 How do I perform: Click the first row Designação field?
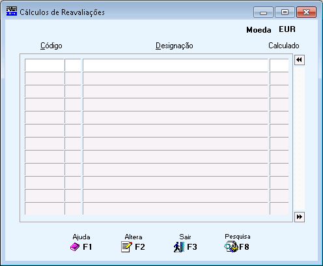(x=175, y=65)
